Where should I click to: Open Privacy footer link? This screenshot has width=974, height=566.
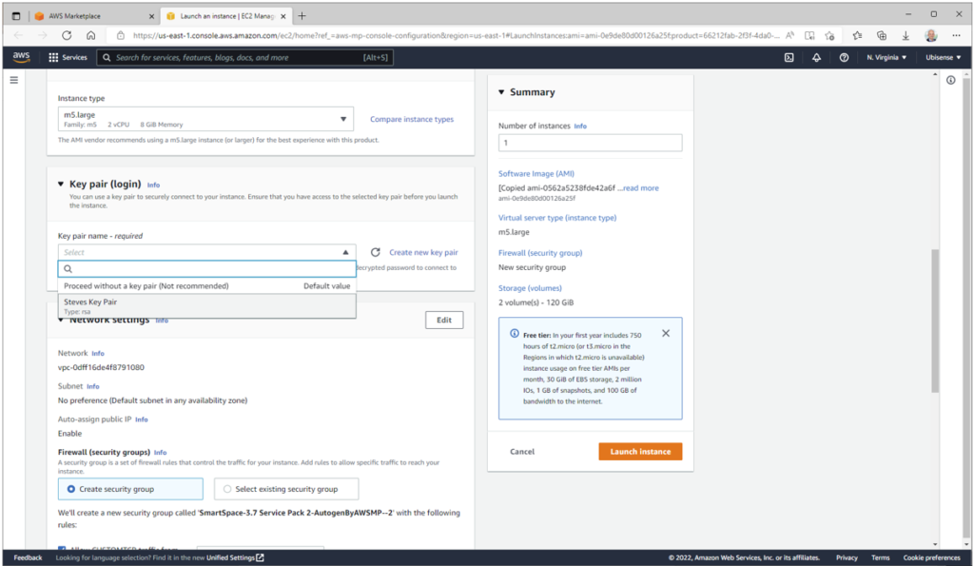(x=847, y=558)
